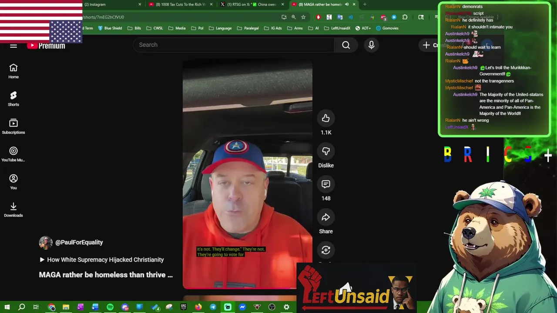Open Windows taskbar search
Screen dimensions: 557x313
coord(22,307)
